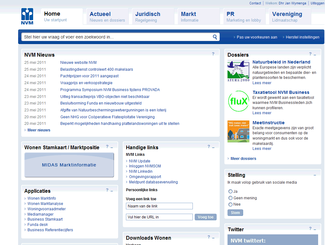Viewport: 325px width, 245px height.
Task: Open Geen NHG voor Coöperatieve Flatexploitatie Vereniging
Action: point(107,117)
